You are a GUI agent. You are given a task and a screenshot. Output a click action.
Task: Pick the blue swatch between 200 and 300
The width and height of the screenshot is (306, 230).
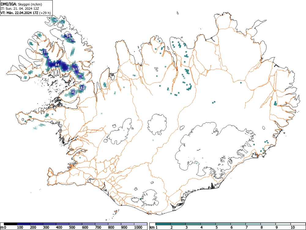click(36, 224)
